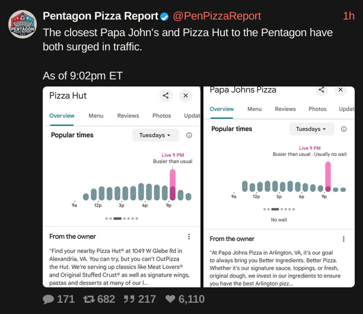The width and height of the screenshot is (363, 314).
Task: Open Papa Johns Tuesdays day dropdown
Action: [x=311, y=129]
